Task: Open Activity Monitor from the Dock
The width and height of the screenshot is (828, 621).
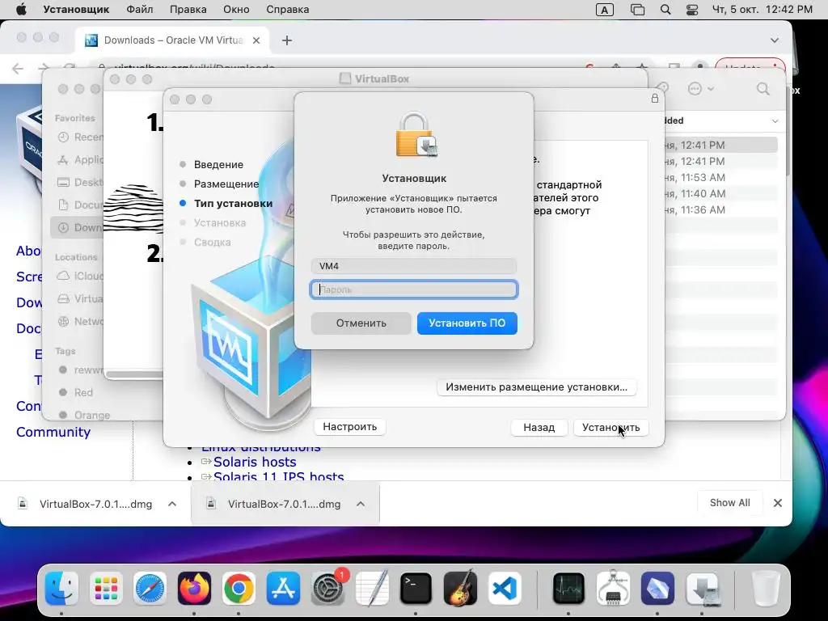Action: [x=568, y=589]
